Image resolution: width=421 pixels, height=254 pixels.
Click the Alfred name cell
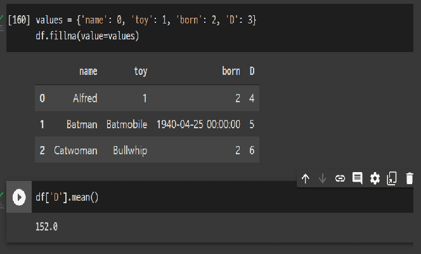tap(85, 98)
